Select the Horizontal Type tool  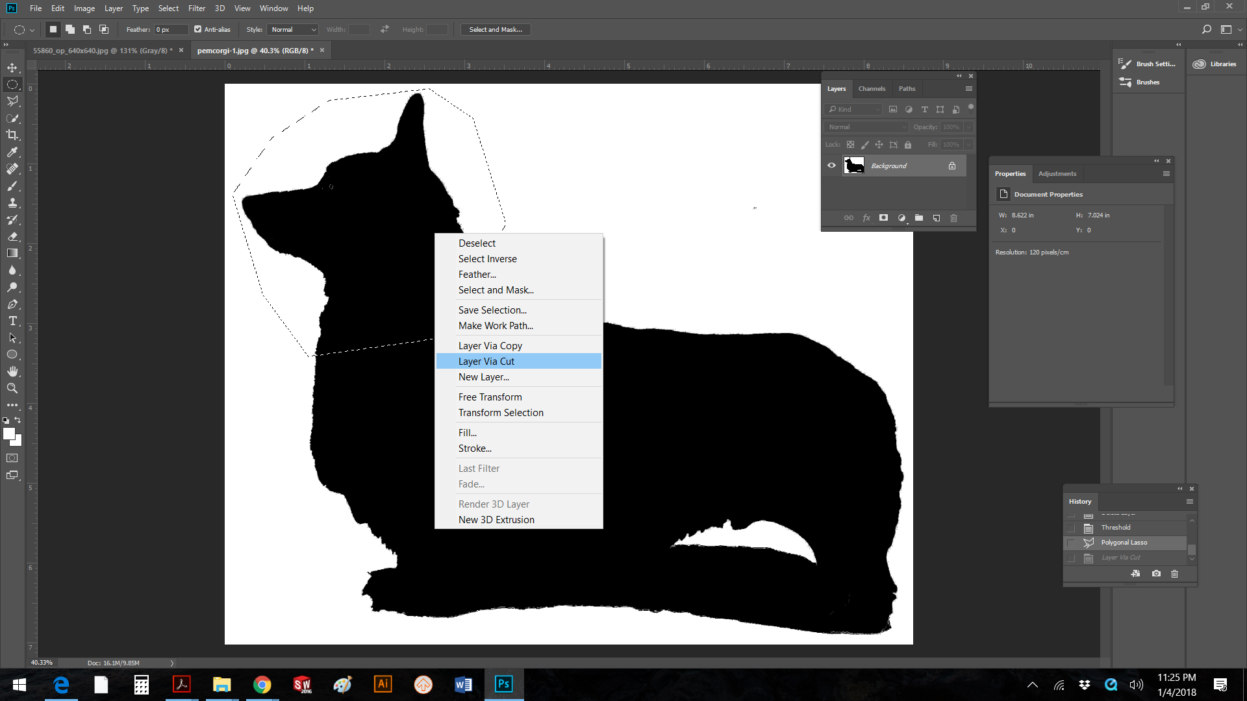click(12, 321)
